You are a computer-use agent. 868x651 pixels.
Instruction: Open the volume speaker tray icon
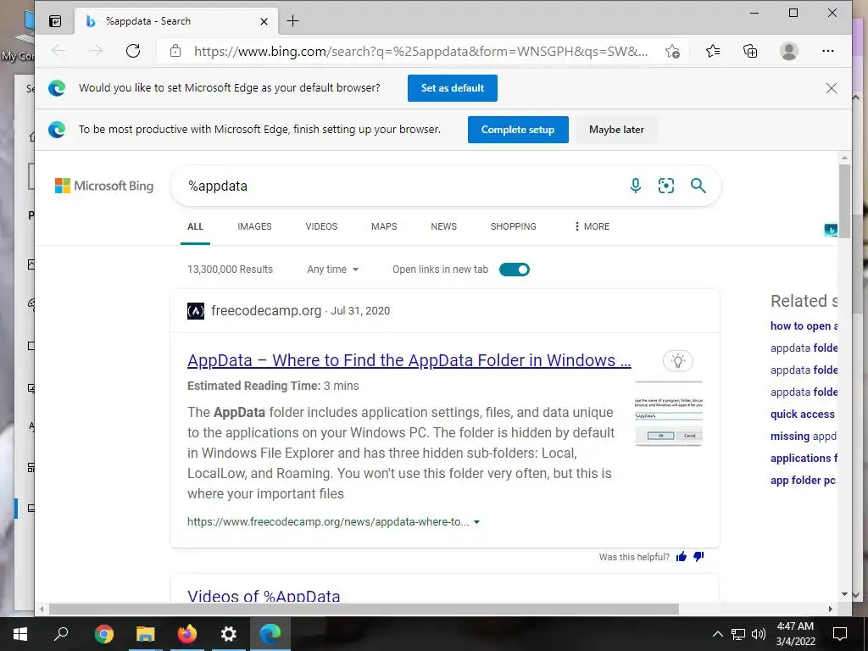tap(759, 634)
